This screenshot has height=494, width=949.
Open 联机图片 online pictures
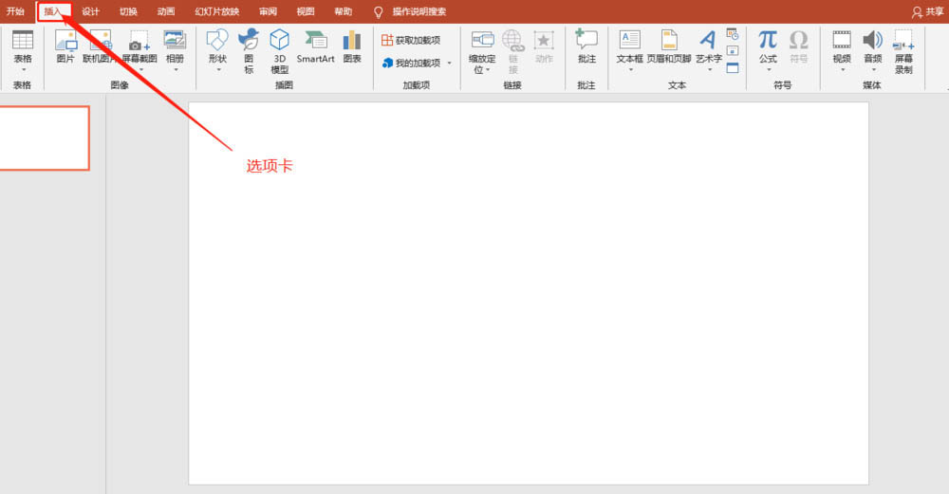point(101,40)
